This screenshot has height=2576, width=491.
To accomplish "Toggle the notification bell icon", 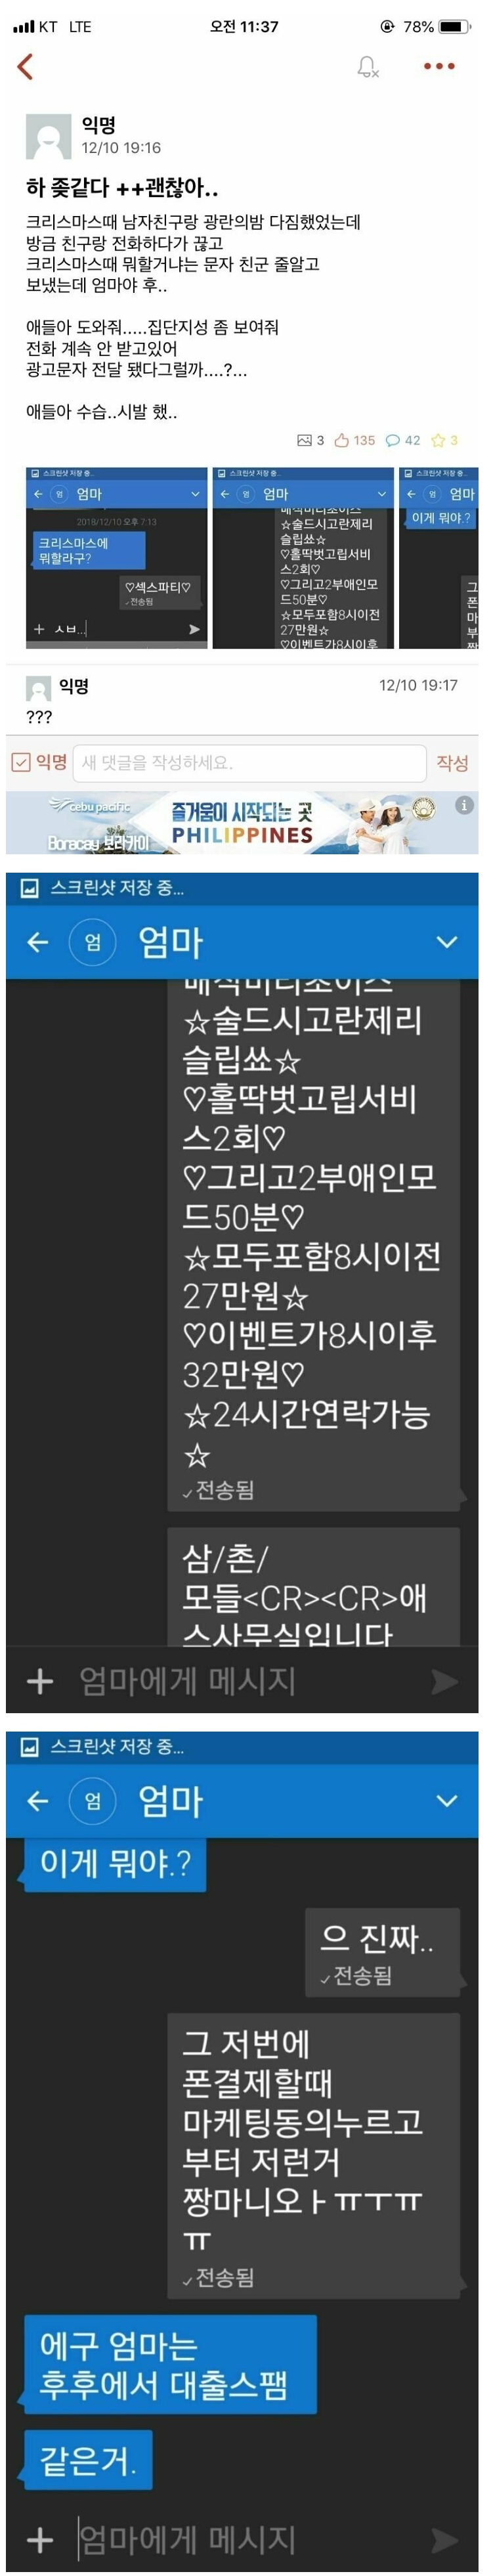I will pos(368,67).
